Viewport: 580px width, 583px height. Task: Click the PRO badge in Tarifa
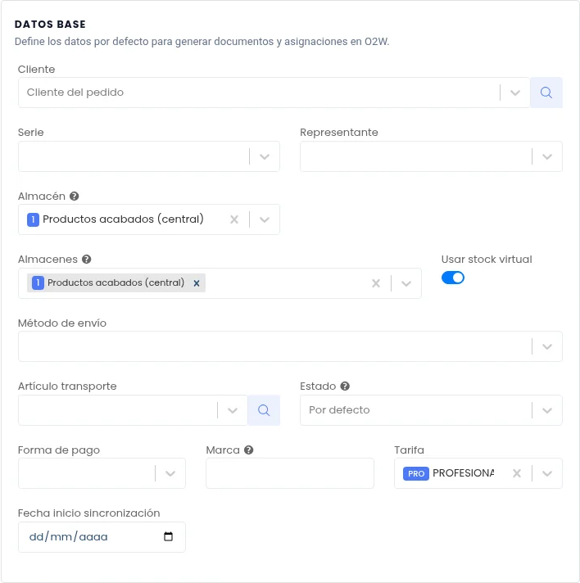416,473
